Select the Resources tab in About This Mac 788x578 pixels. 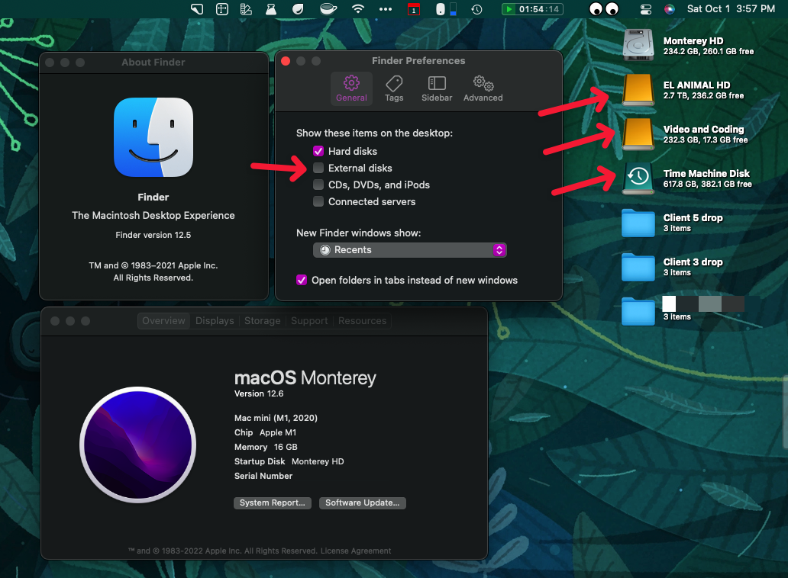[x=363, y=320]
